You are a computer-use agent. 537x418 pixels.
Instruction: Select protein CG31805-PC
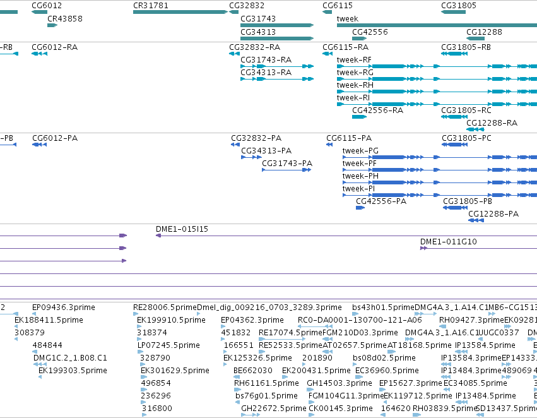466,138
